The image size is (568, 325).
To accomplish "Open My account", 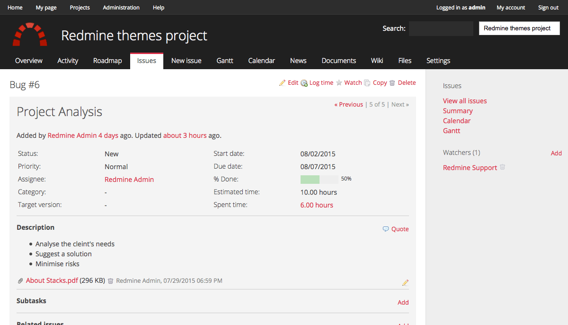I will (x=511, y=8).
